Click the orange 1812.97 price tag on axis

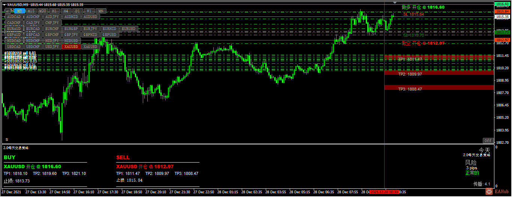(503, 40)
